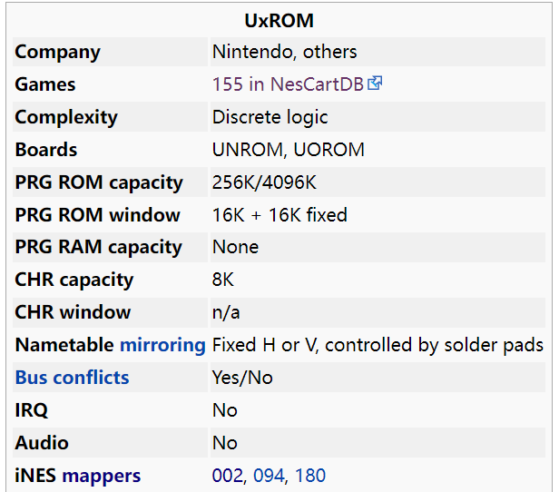The width and height of the screenshot is (559, 492).
Task: Click the '16K + 16K fixed' window value
Action: coord(279,215)
